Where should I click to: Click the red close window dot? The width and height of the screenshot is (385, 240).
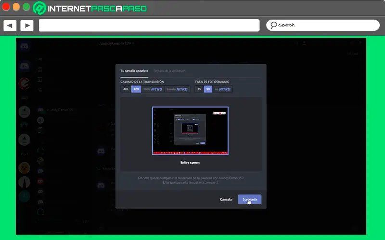(x=6, y=7)
